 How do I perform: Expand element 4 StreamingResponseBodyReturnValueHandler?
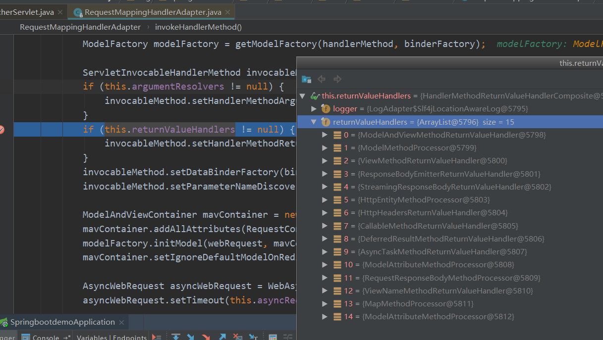[325, 187]
